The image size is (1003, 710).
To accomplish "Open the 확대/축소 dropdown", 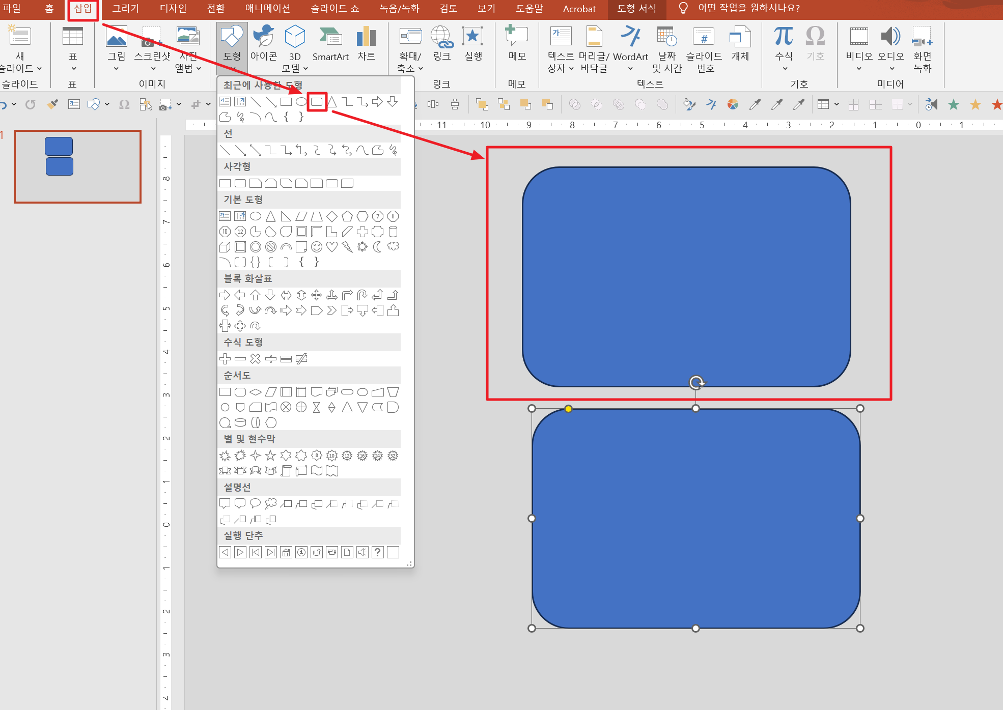I will 421,68.
